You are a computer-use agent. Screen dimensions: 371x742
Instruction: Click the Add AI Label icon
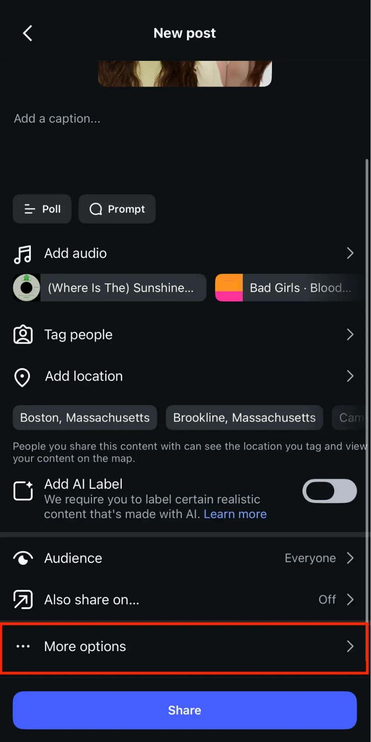coord(23,491)
